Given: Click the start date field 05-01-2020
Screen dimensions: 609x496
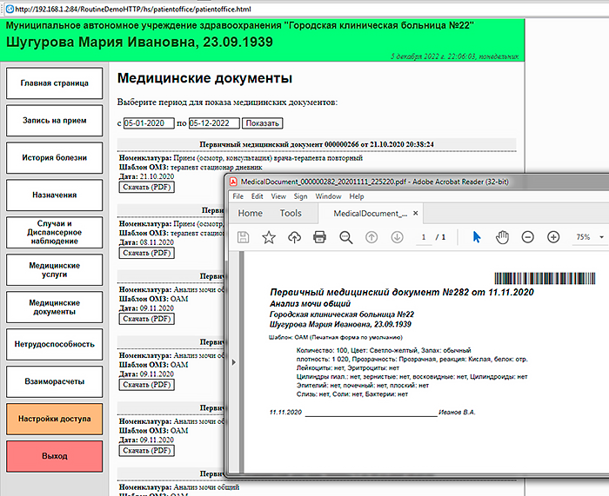Looking at the screenshot, I should pyautogui.click(x=149, y=123).
